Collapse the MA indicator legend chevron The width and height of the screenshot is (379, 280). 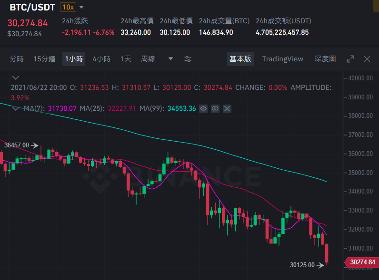coord(16,108)
